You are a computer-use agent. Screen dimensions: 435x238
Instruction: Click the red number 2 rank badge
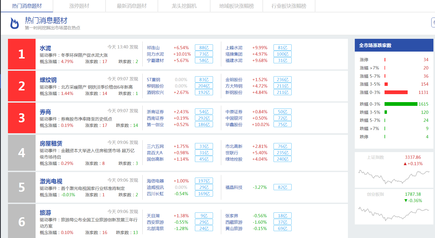coord(22,86)
